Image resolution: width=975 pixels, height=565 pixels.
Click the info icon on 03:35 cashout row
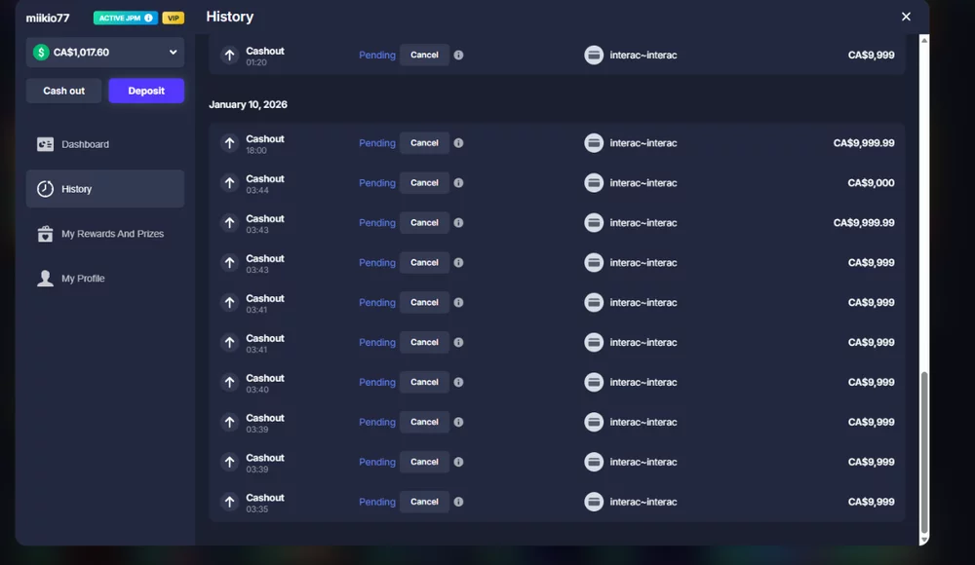[458, 502]
